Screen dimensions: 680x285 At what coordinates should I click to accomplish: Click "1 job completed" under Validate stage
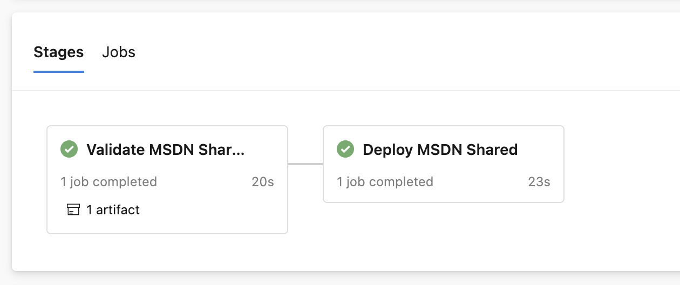108,182
